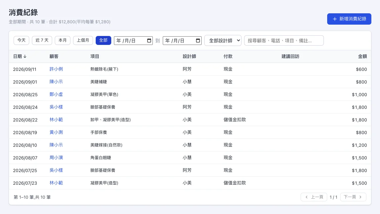Select the 全部 period filter

(x=103, y=40)
